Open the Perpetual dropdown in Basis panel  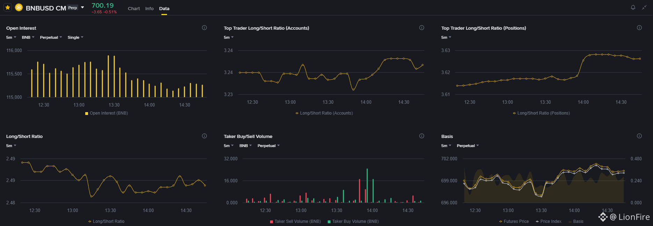pyautogui.click(x=468, y=146)
